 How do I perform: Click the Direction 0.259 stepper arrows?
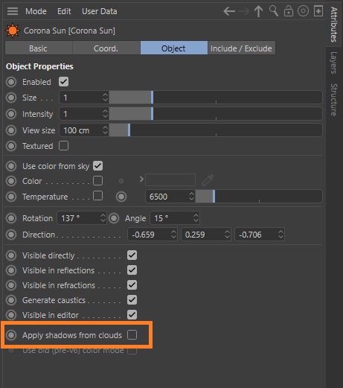tap(227, 235)
